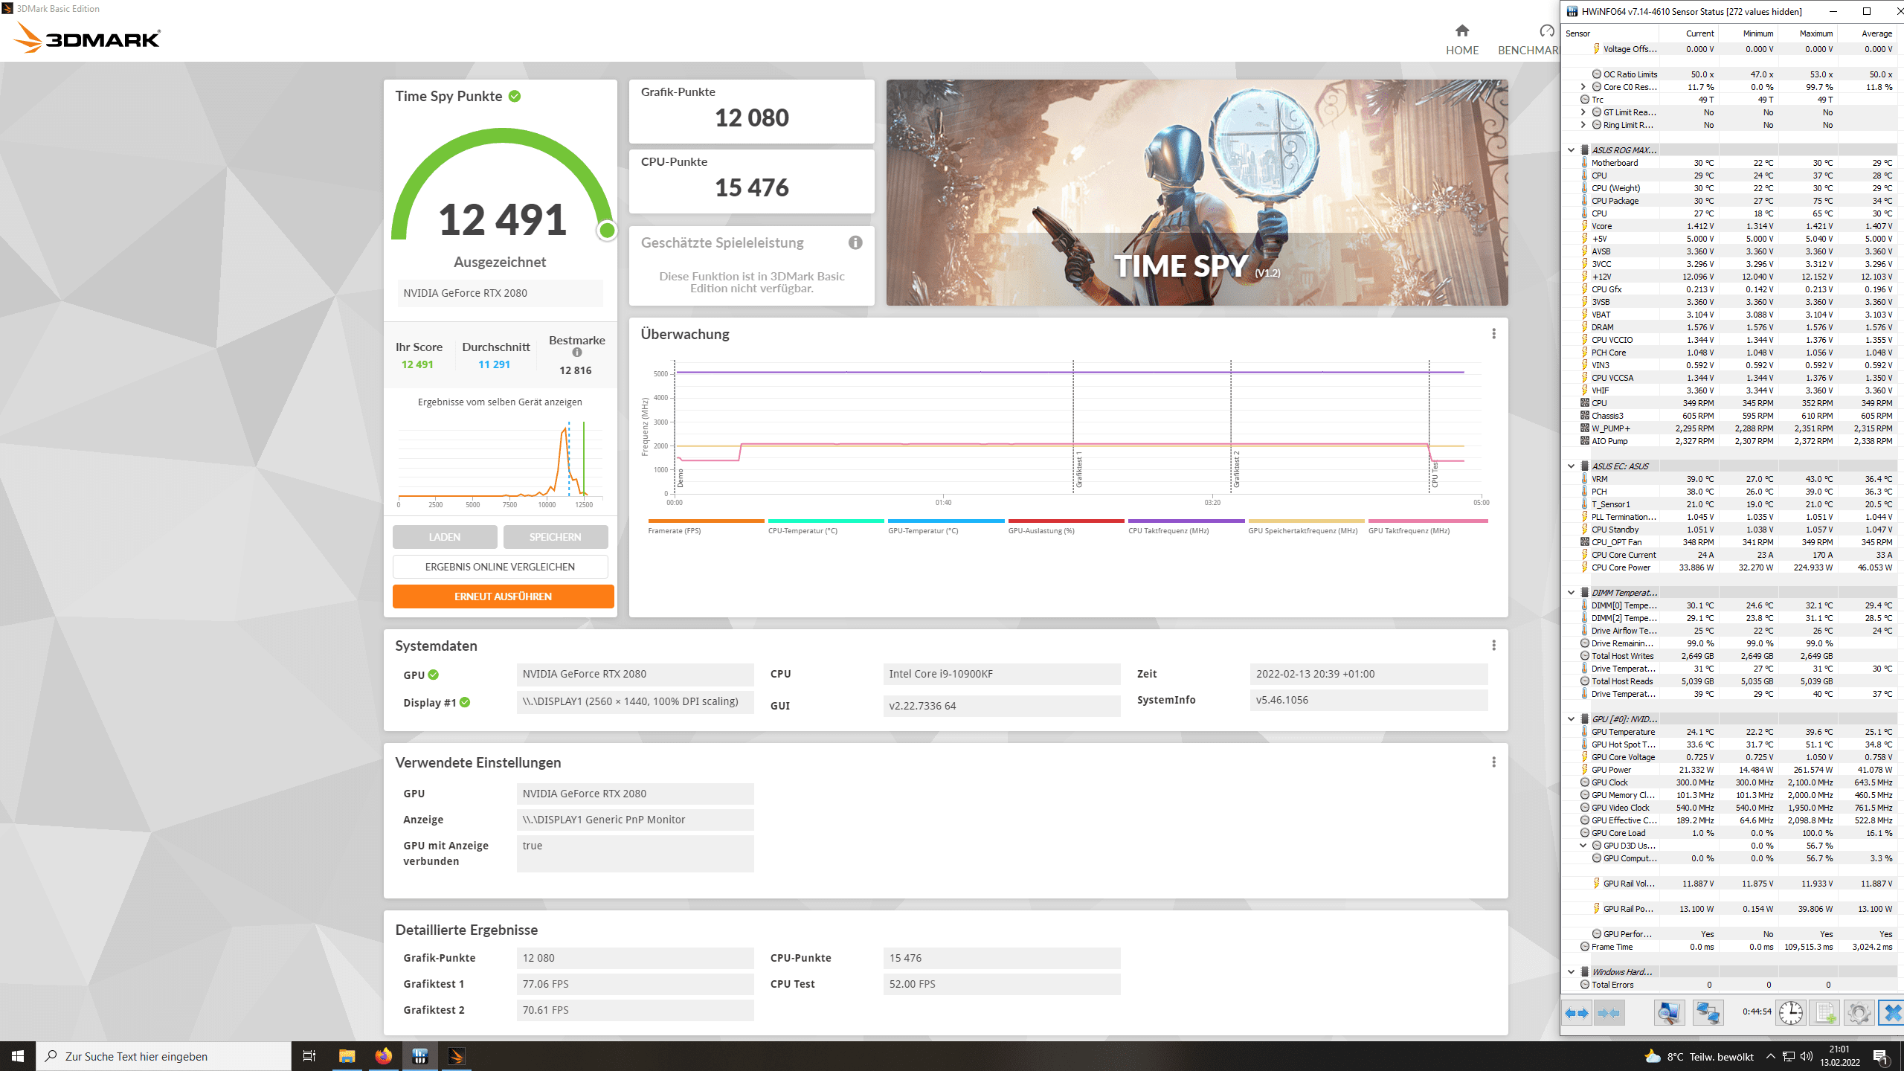Click the volume icon in the system tray
The width and height of the screenshot is (1904, 1071).
[1807, 1056]
